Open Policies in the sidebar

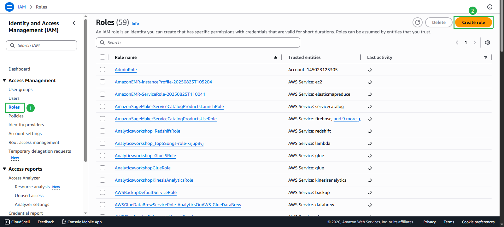pos(16,116)
